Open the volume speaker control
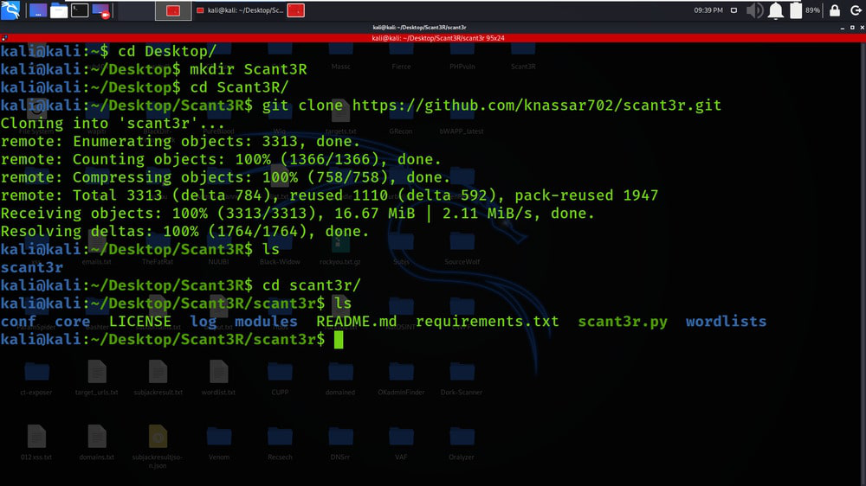 (x=754, y=10)
